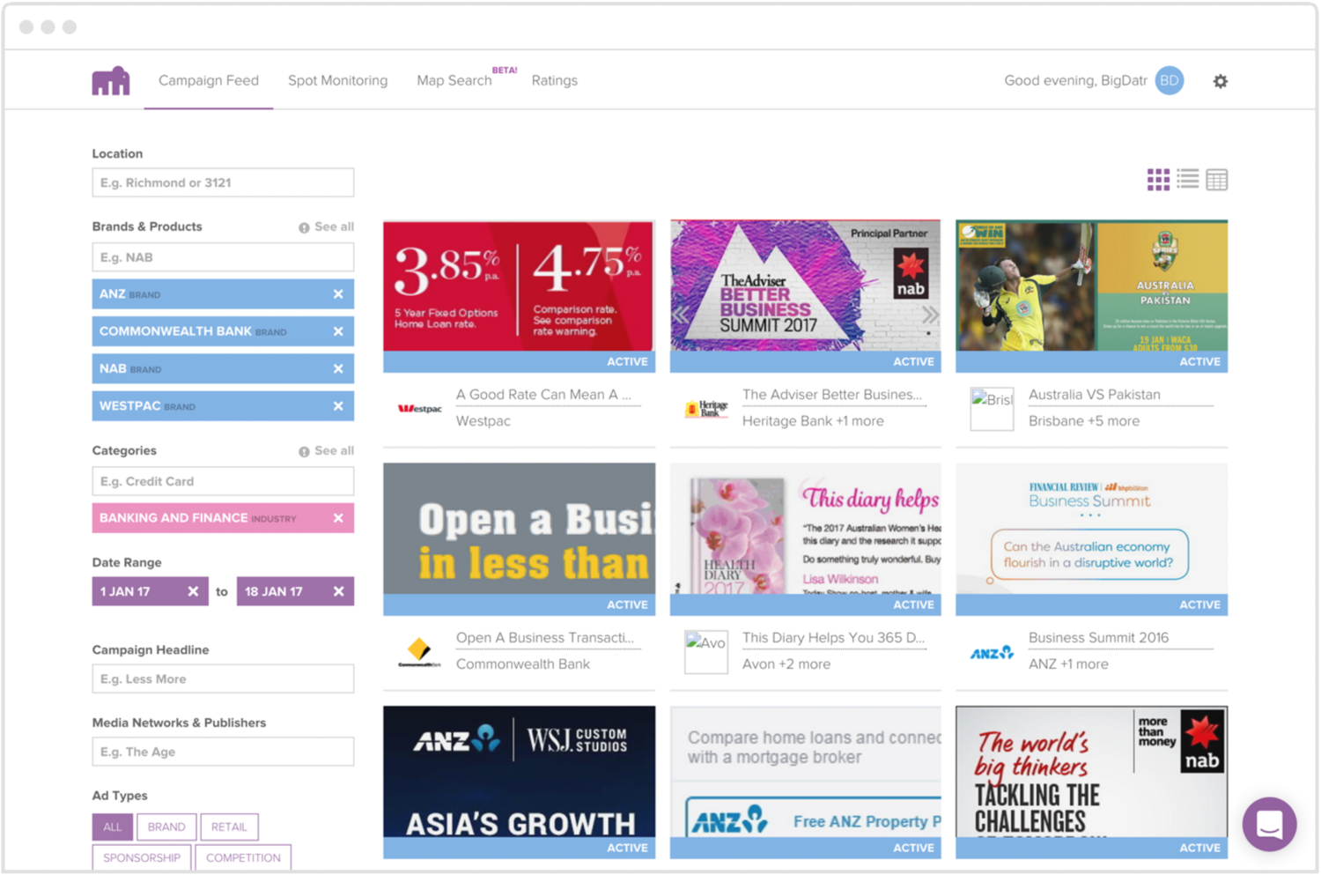
Task: Click the ANZ logo on Business Summit card
Action: coord(992,653)
